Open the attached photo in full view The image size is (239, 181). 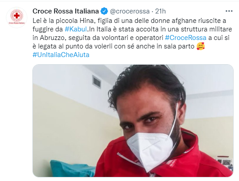133,121
